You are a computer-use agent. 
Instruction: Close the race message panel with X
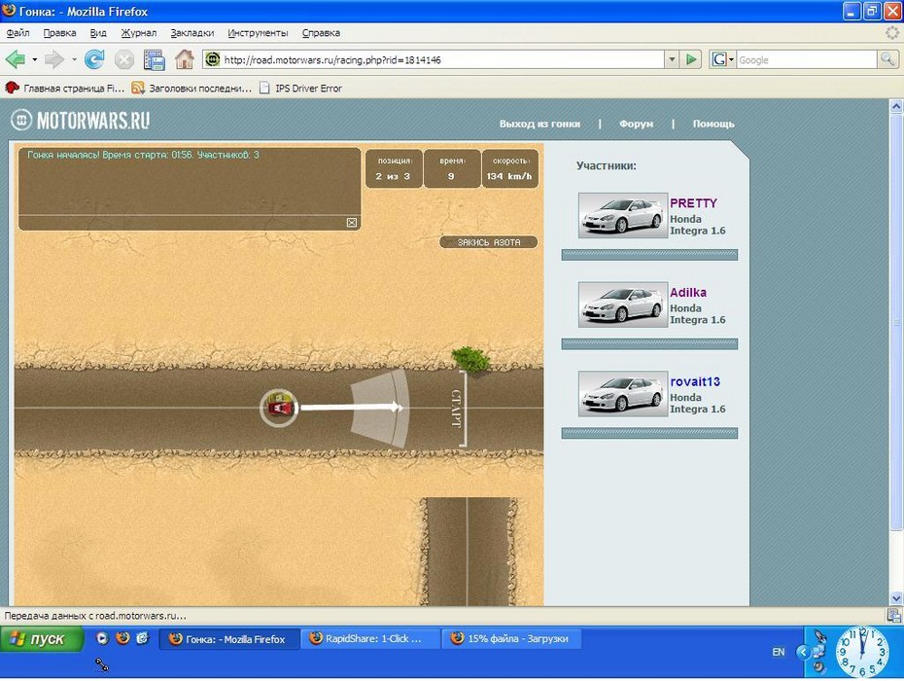click(x=352, y=223)
